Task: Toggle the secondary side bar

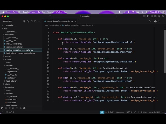Action: [x=155, y=16]
